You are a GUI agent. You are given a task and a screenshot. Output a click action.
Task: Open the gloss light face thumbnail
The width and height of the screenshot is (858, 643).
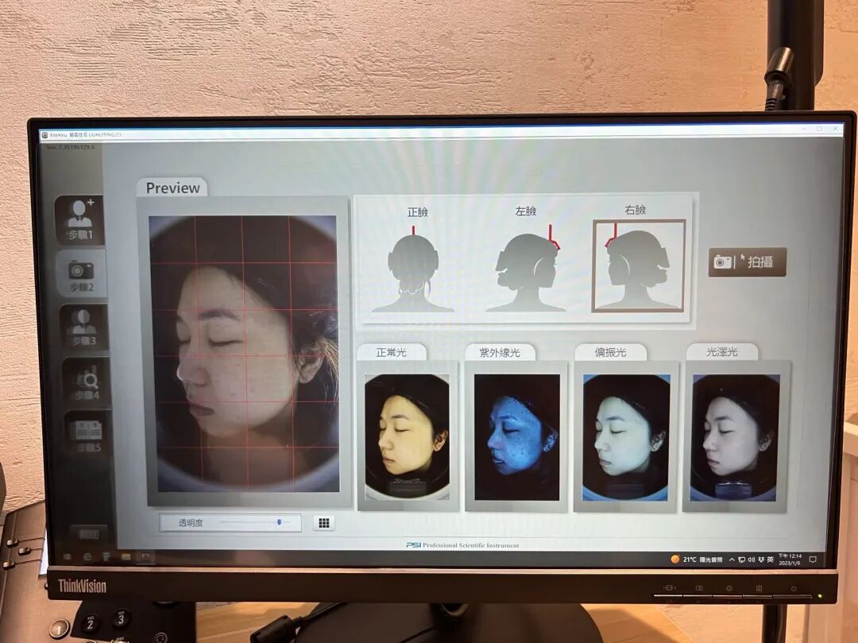click(736, 437)
